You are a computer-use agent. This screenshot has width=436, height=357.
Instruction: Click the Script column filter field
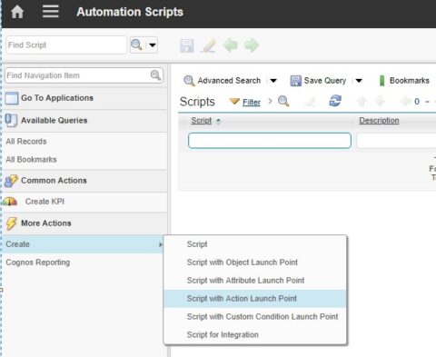click(270, 141)
